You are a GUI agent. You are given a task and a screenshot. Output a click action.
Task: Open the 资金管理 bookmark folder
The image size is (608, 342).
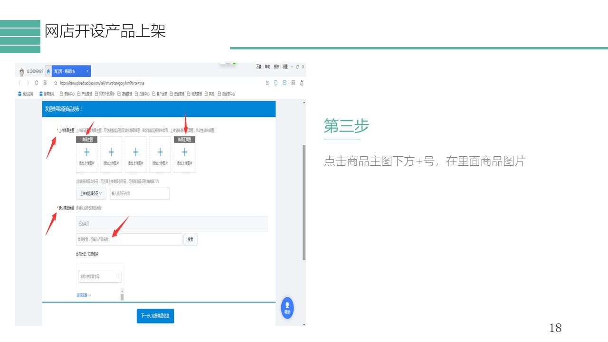pos(177,94)
